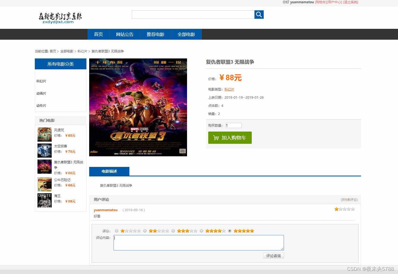The width and height of the screenshot is (398, 274).
Task: Click the 购买数量 quantity field
Action: (234, 125)
